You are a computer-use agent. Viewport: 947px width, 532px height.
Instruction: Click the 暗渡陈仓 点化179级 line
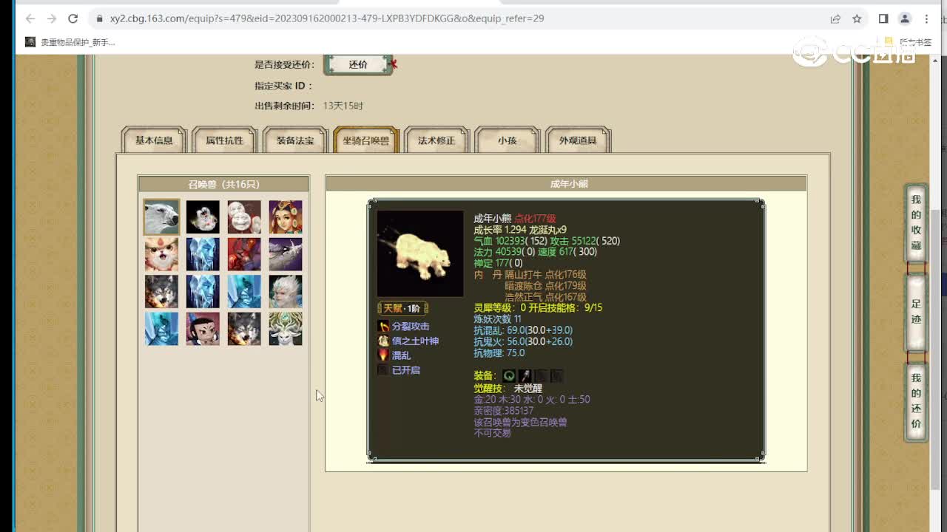[545, 286]
